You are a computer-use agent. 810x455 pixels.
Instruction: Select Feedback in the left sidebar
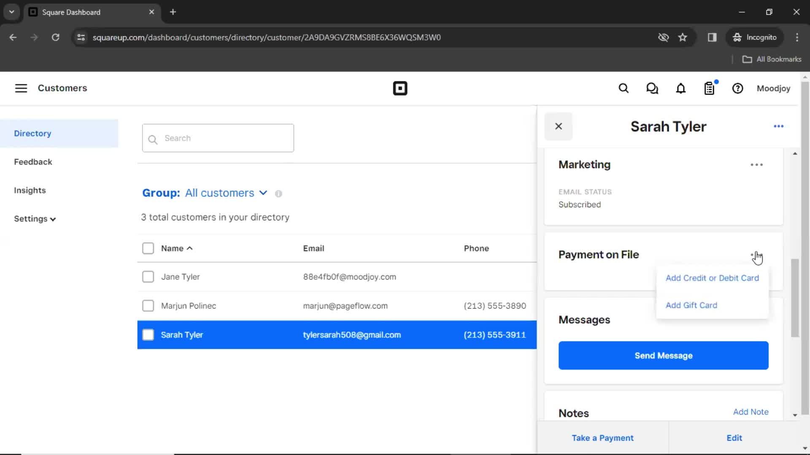(x=33, y=162)
